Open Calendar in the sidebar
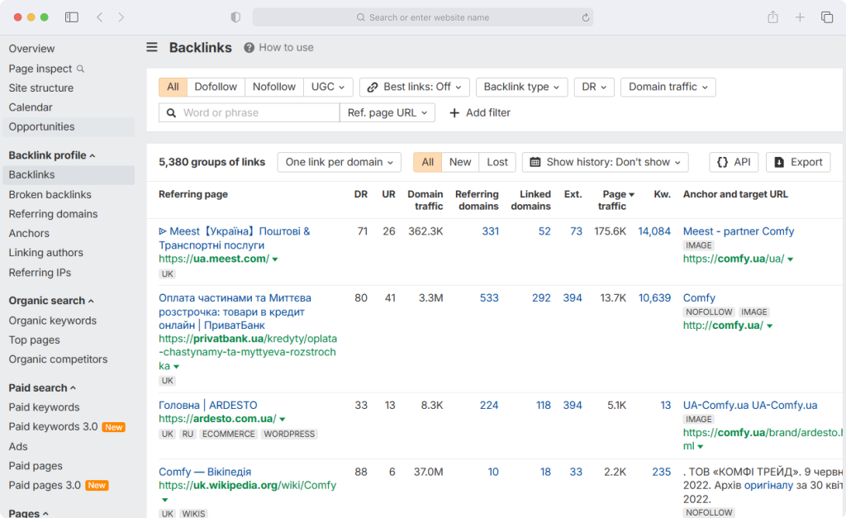Viewport: 846px width, 518px height. coord(31,107)
